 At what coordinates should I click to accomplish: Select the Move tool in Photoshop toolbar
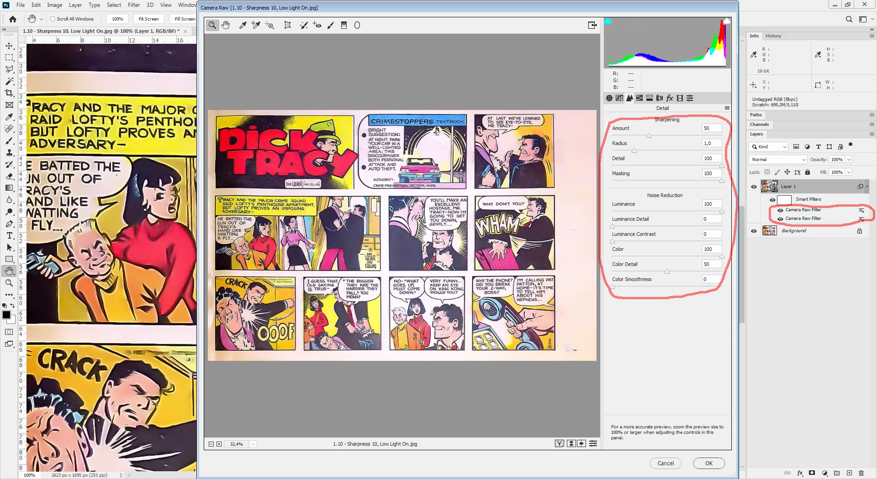9,46
